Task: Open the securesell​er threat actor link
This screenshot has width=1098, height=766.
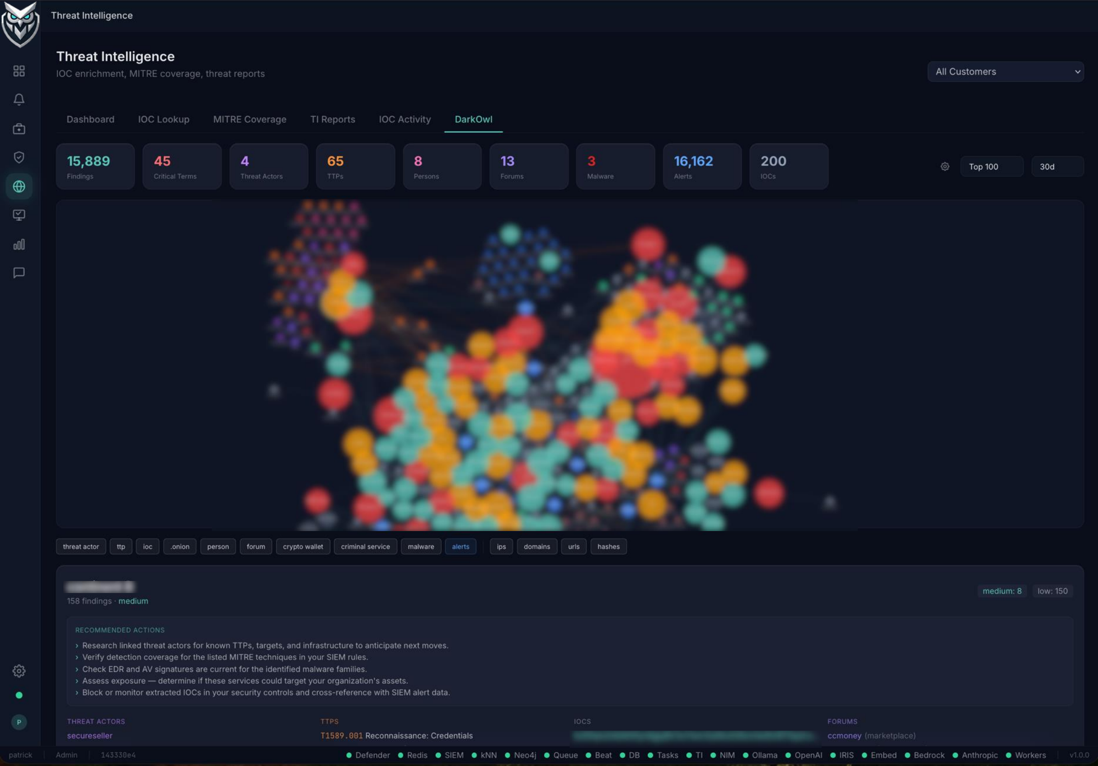Action: (89, 736)
